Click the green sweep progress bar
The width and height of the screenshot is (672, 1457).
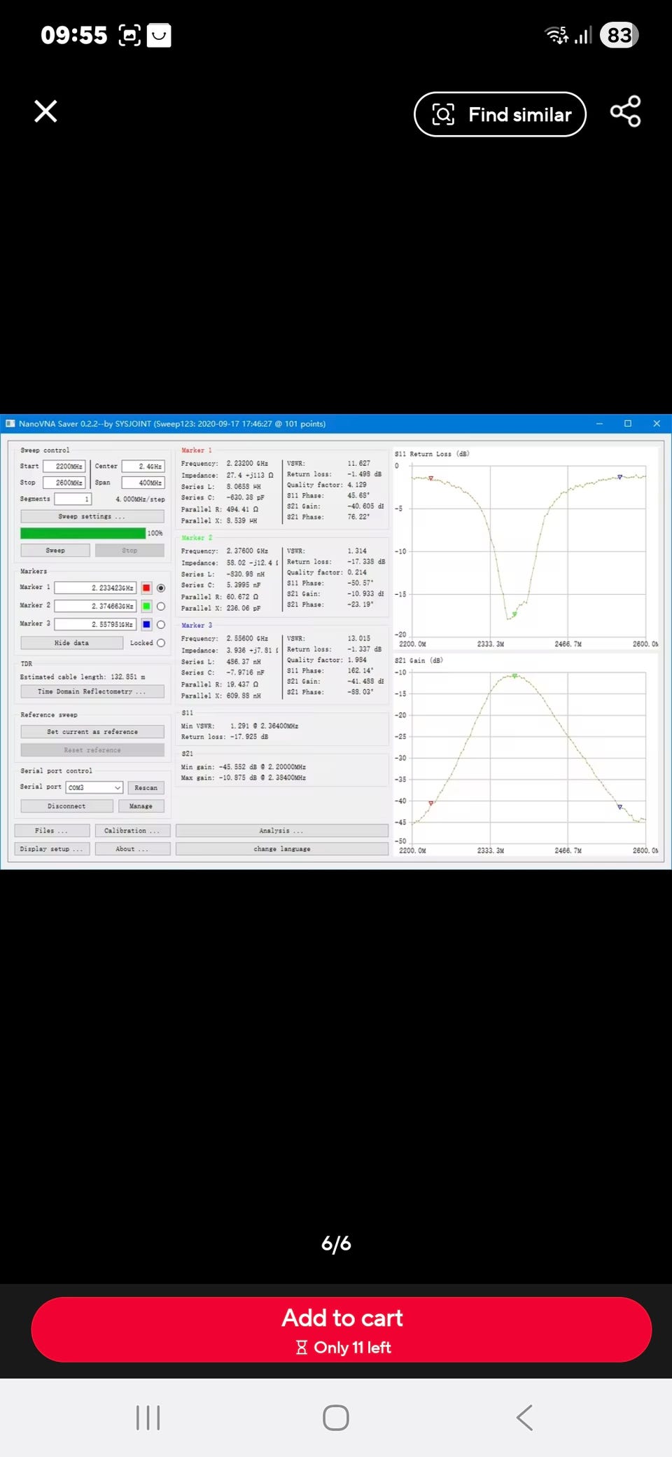point(83,533)
